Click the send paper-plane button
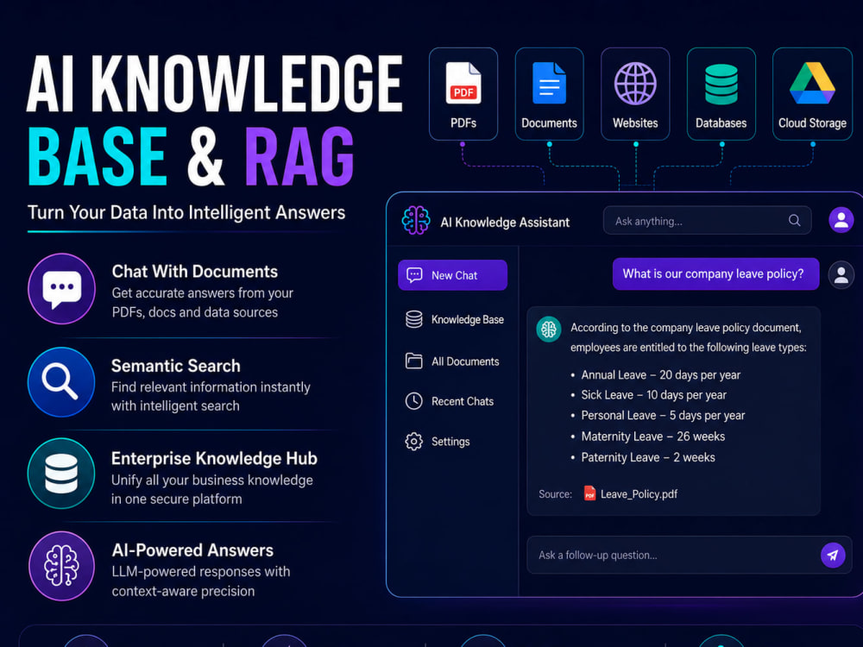The image size is (863, 647). tap(833, 555)
